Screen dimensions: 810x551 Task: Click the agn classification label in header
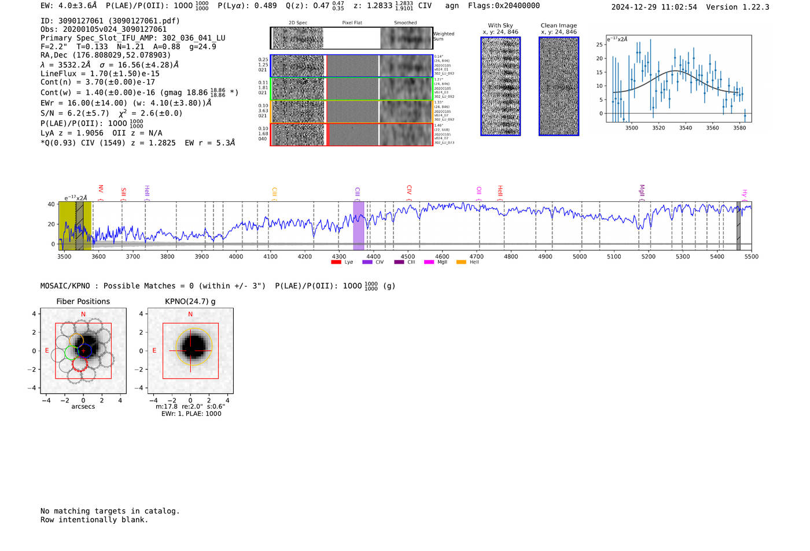click(452, 6)
